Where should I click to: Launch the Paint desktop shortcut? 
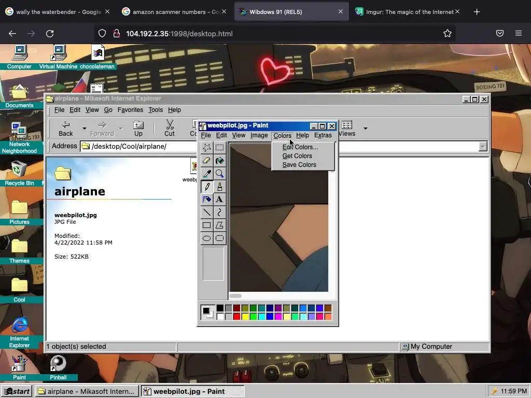pos(19,368)
